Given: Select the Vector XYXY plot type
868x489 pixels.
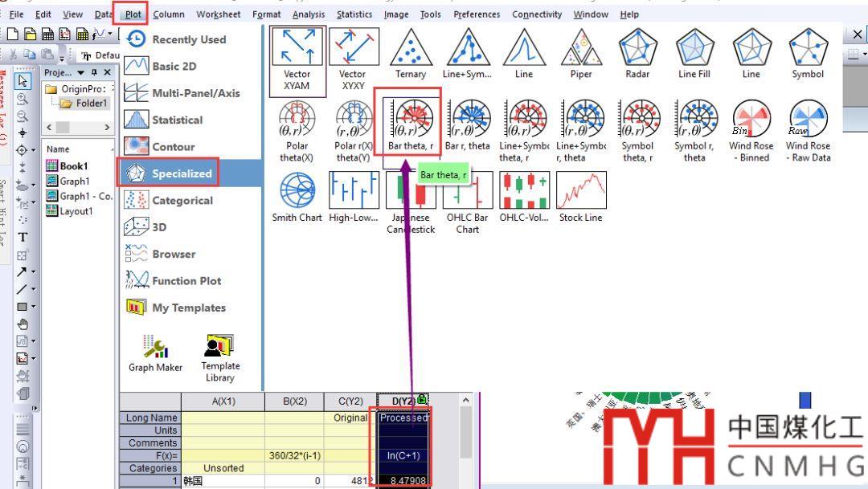Looking at the screenshot, I should [x=353, y=59].
